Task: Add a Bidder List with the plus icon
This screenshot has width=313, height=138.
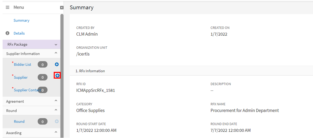Action: pos(57,64)
